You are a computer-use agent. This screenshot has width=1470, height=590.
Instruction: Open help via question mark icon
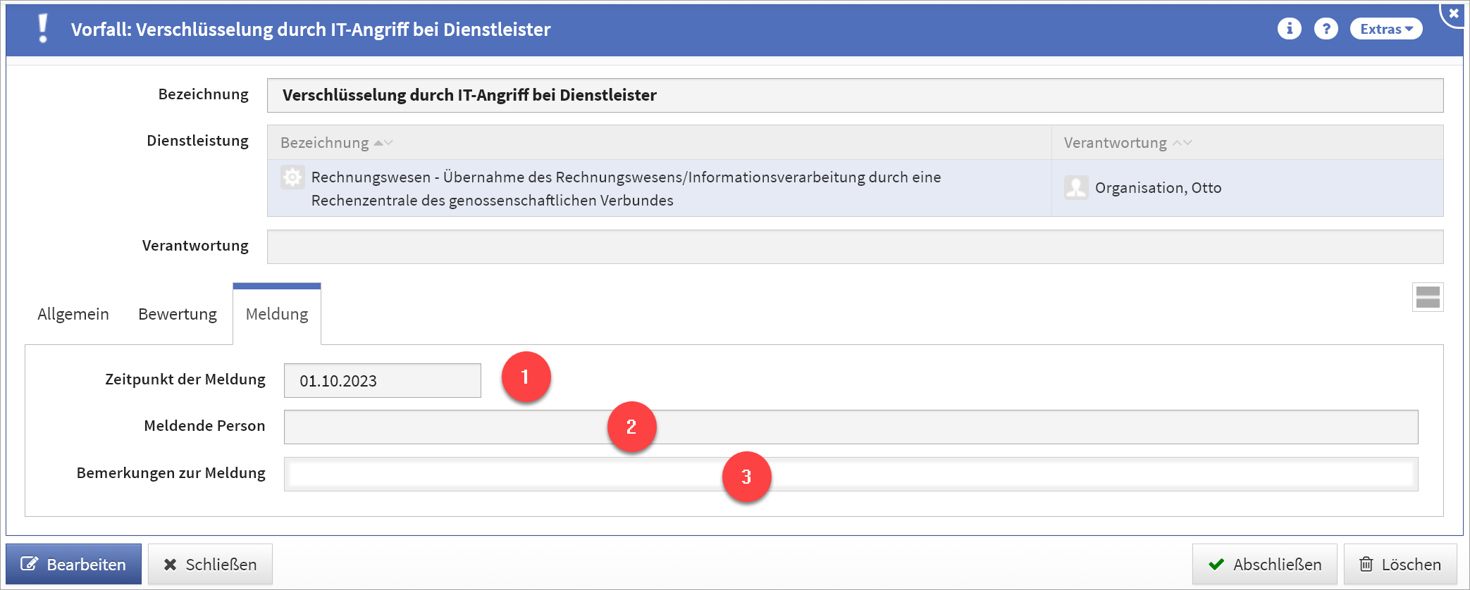1326,29
